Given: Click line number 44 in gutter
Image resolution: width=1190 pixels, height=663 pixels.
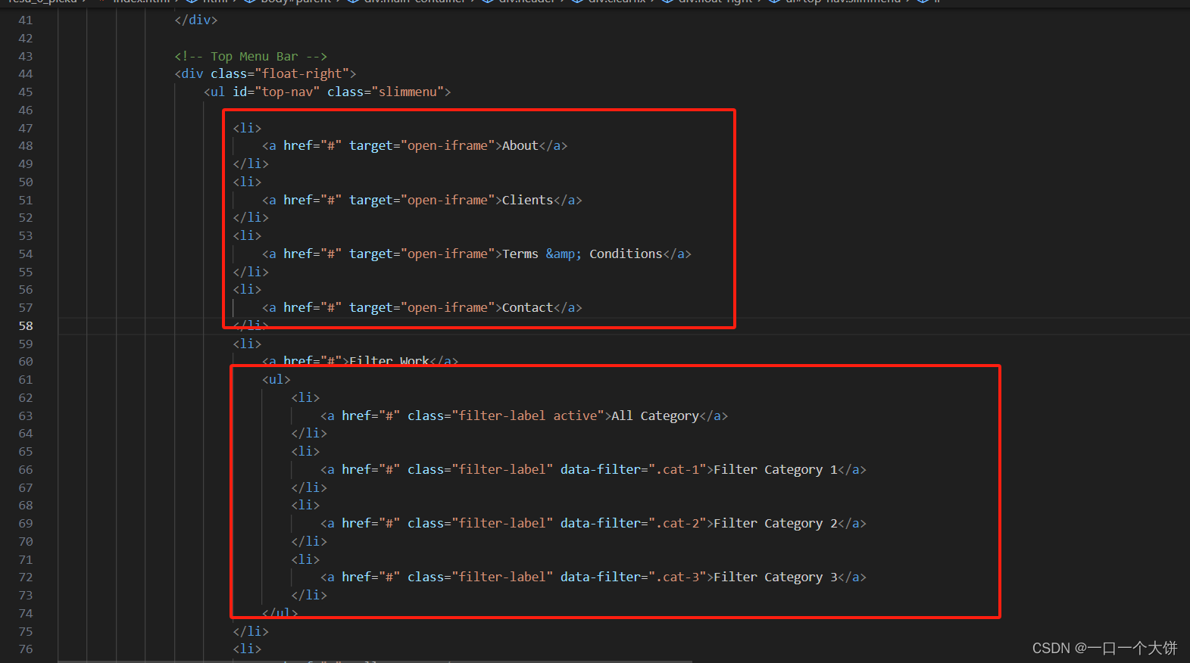Looking at the screenshot, I should pyautogui.click(x=26, y=73).
